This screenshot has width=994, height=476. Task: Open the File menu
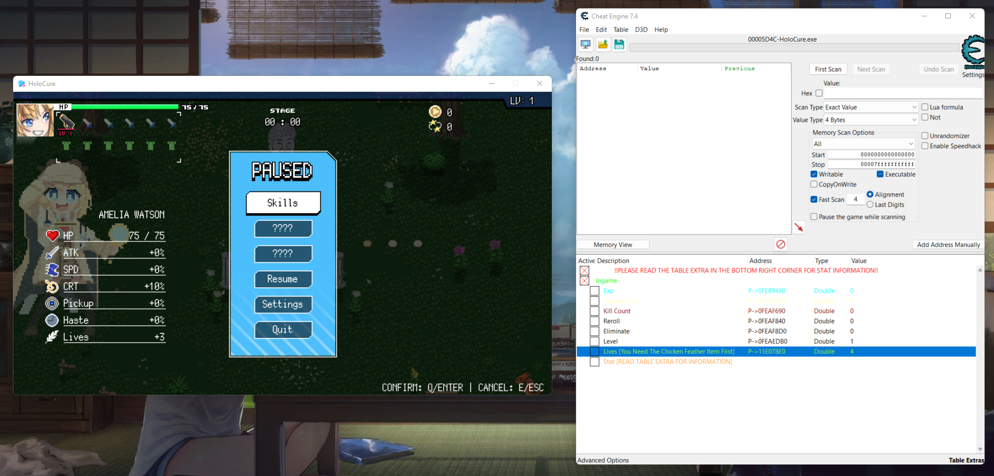pos(584,30)
